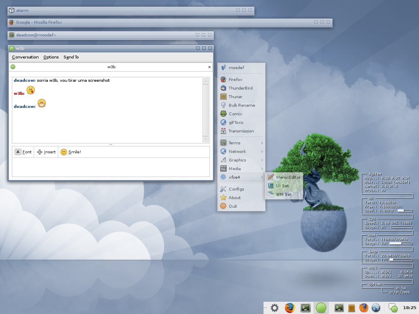
Task: Switch to the terminal taskbar button beside green circle
Action: tap(305, 308)
